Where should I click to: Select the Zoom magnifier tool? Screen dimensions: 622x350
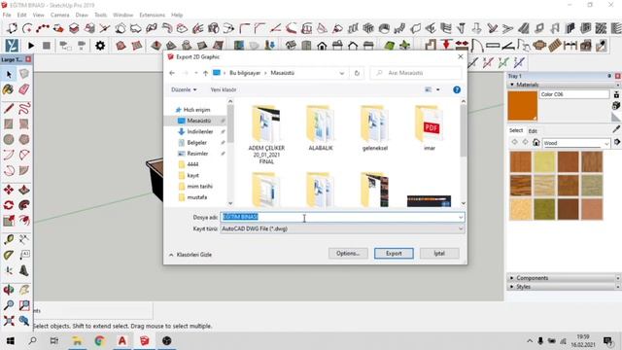coord(9,304)
